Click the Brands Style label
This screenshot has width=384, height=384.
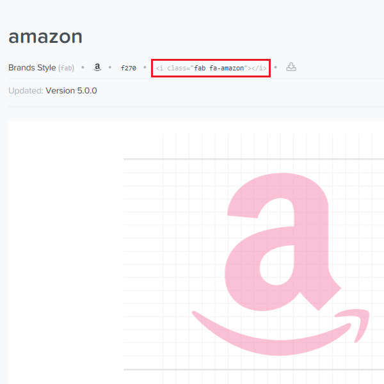(x=32, y=68)
